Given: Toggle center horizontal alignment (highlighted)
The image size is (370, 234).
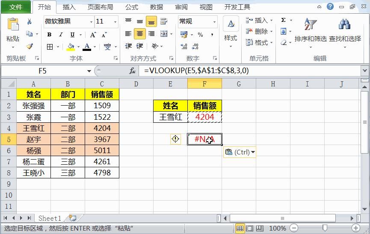Looking at the screenshot, I should (x=140, y=34).
